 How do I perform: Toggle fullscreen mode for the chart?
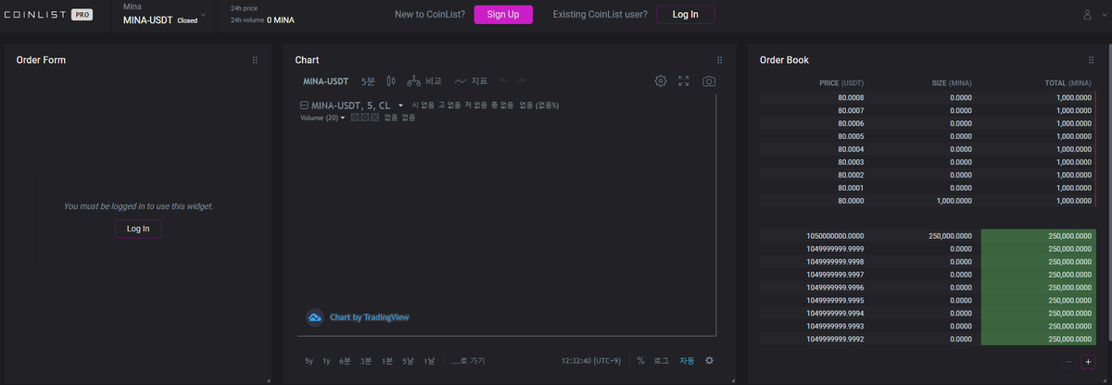684,81
